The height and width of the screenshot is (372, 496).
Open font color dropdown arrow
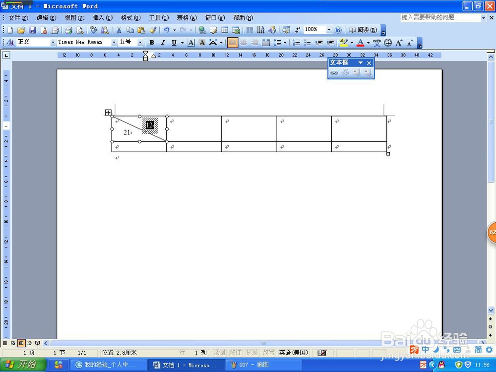point(368,42)
